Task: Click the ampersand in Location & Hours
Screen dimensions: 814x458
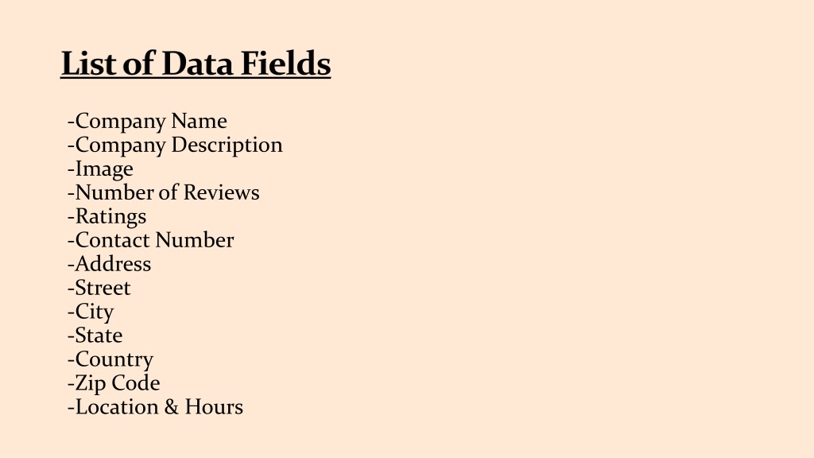Action: pyautogui.click(x=172, y=407)
